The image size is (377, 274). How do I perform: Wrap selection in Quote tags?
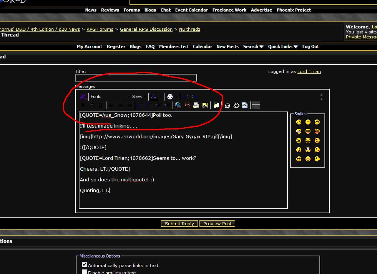click(x=216, y=105)
